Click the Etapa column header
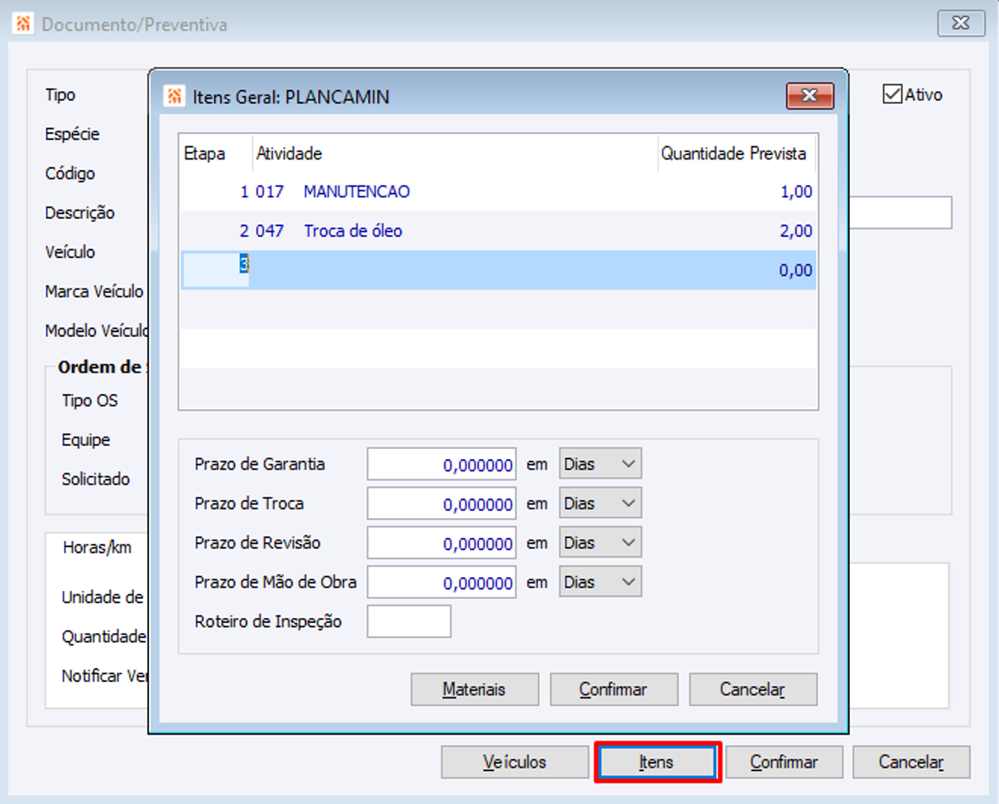 (x=216, y=153)
